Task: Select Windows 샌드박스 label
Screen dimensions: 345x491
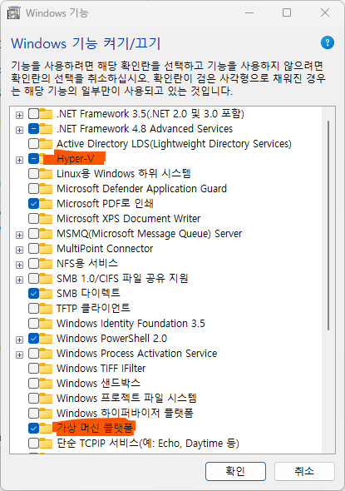Action: pos(98,384)
